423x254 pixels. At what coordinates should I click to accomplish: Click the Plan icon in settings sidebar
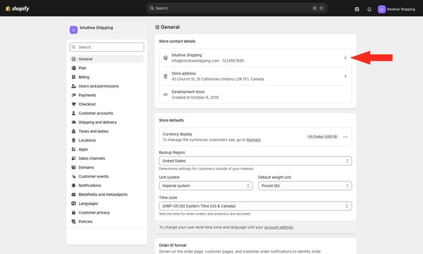(73, 68)
